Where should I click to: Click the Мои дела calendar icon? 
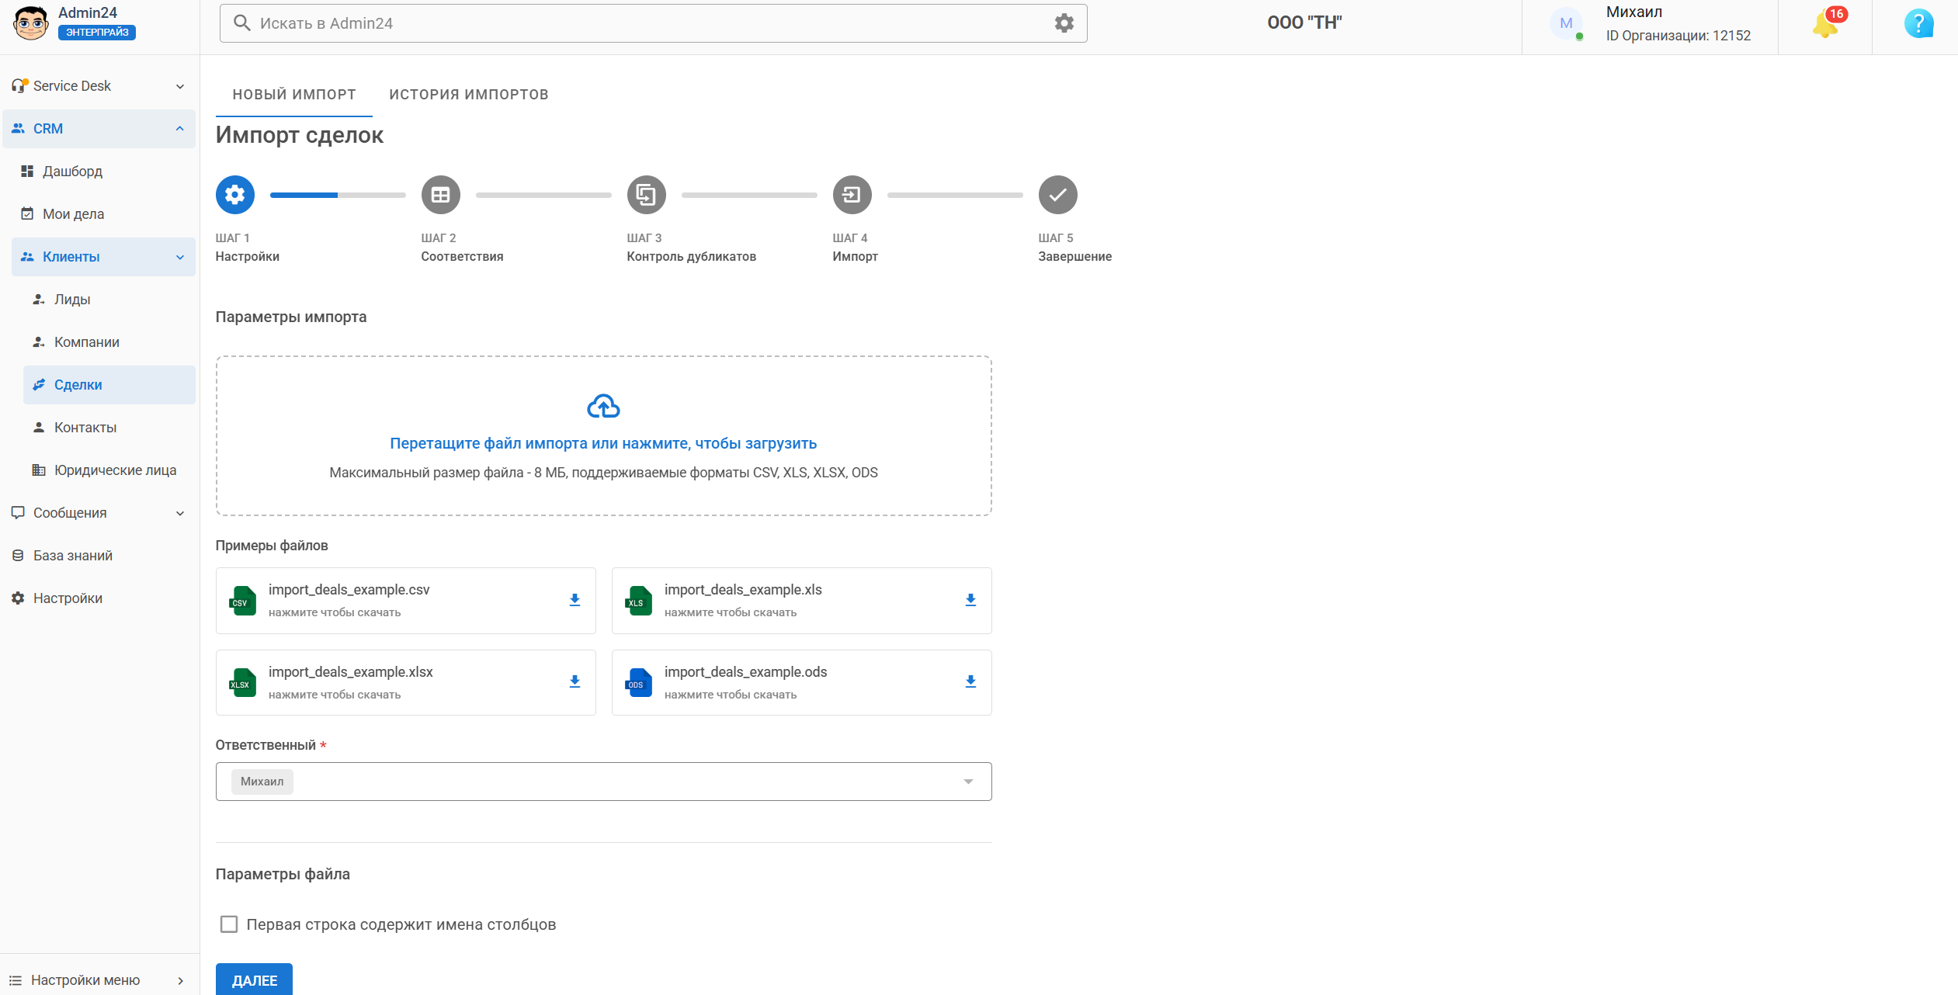click(27, 213)
